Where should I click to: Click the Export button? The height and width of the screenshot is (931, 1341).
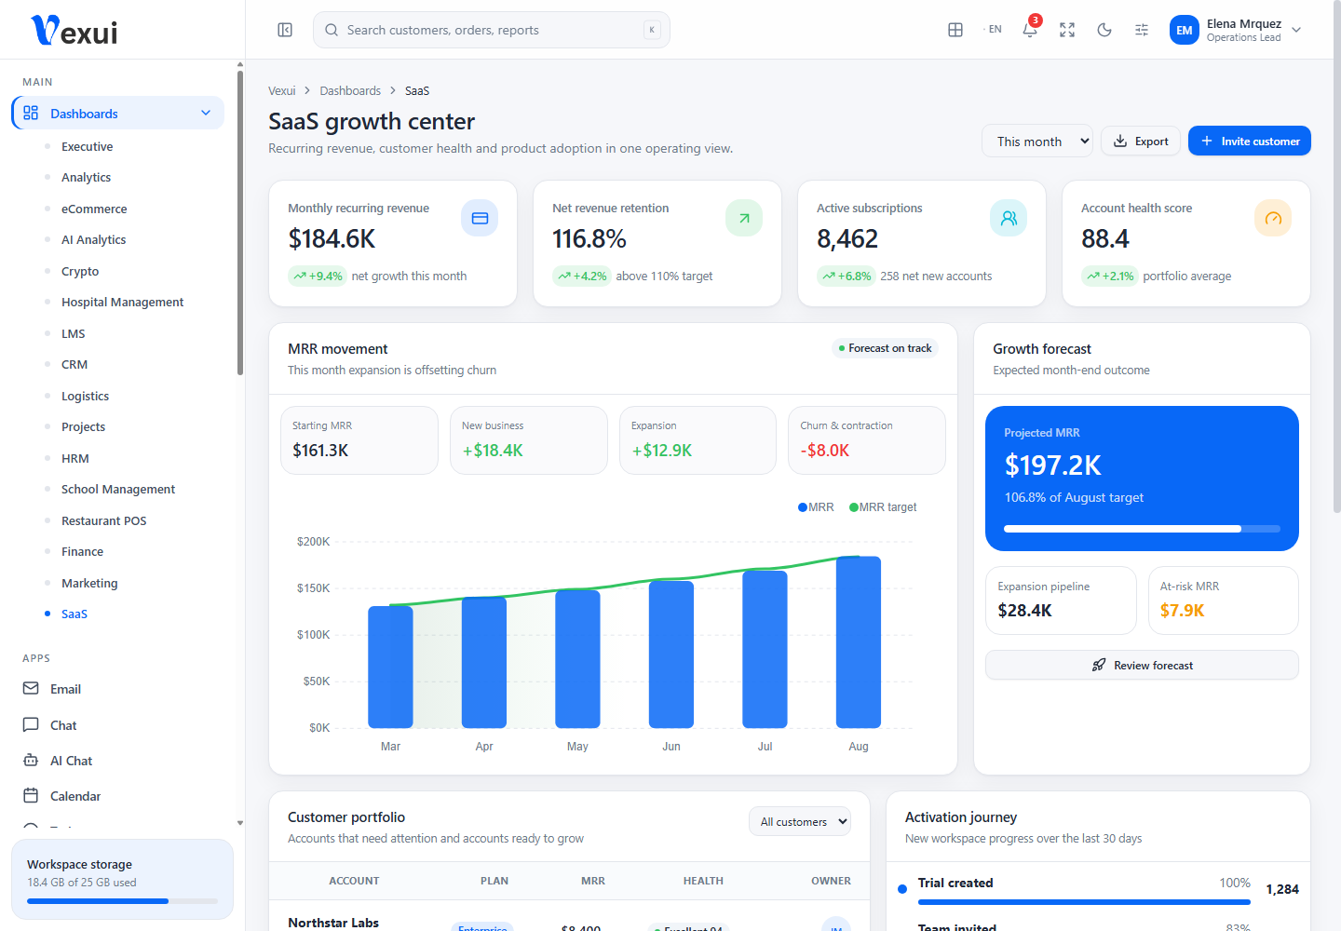tap(1141, 142)
